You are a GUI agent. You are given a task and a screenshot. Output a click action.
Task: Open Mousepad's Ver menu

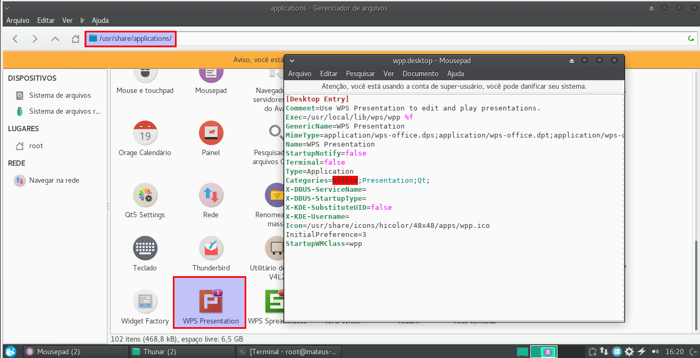coord(389,73)
